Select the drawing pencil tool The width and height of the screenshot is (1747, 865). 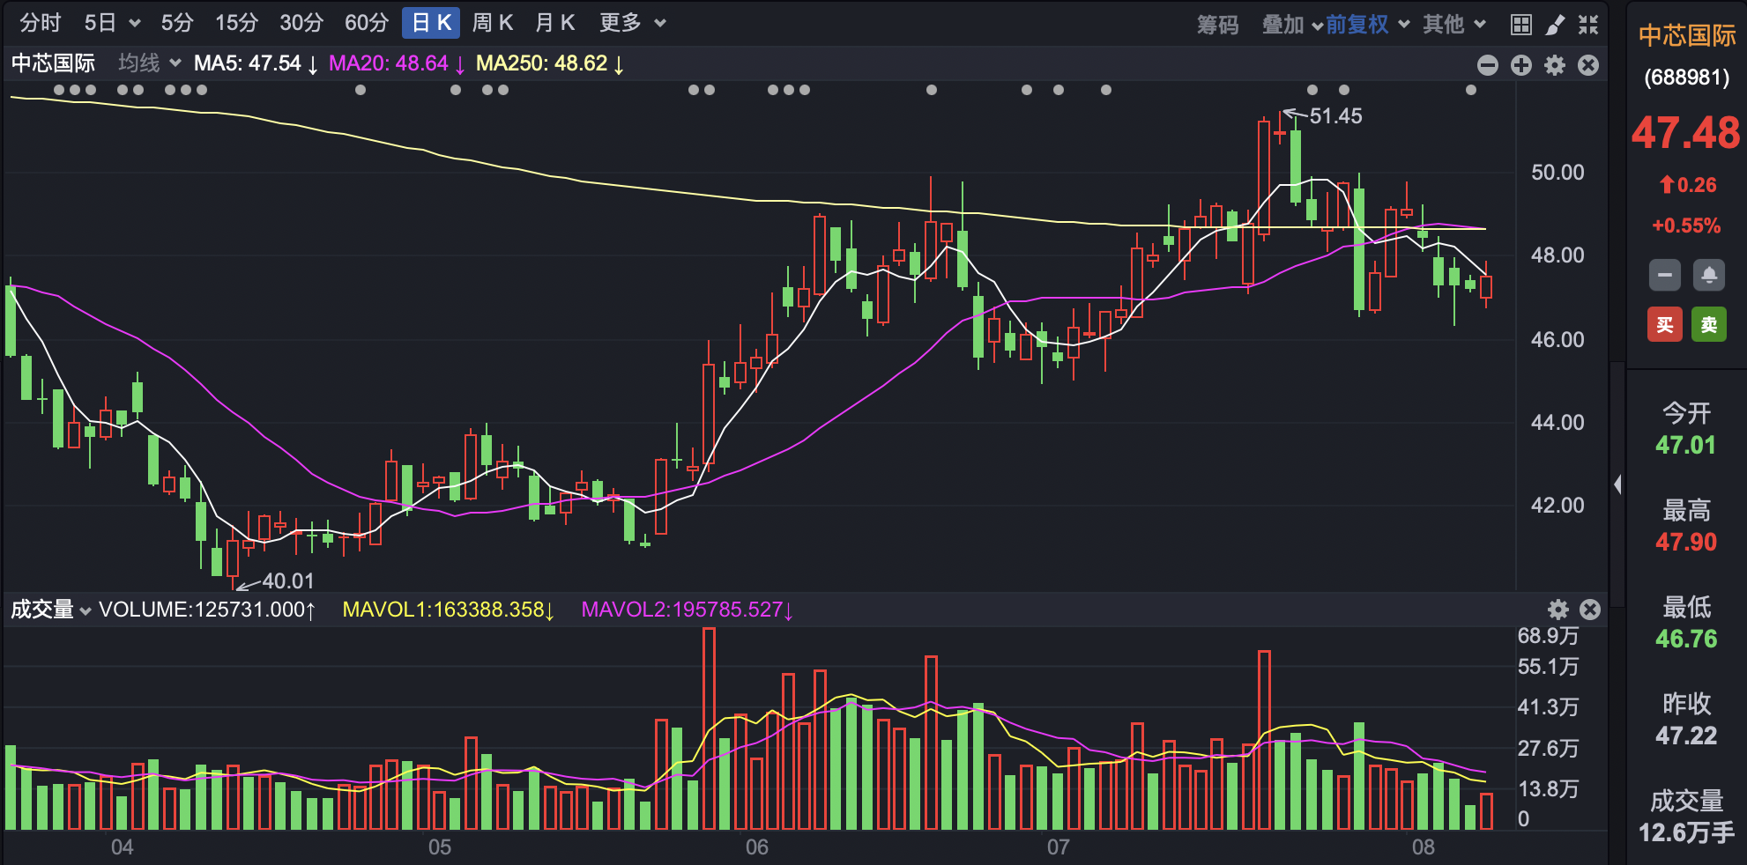tap(1555, 25)
